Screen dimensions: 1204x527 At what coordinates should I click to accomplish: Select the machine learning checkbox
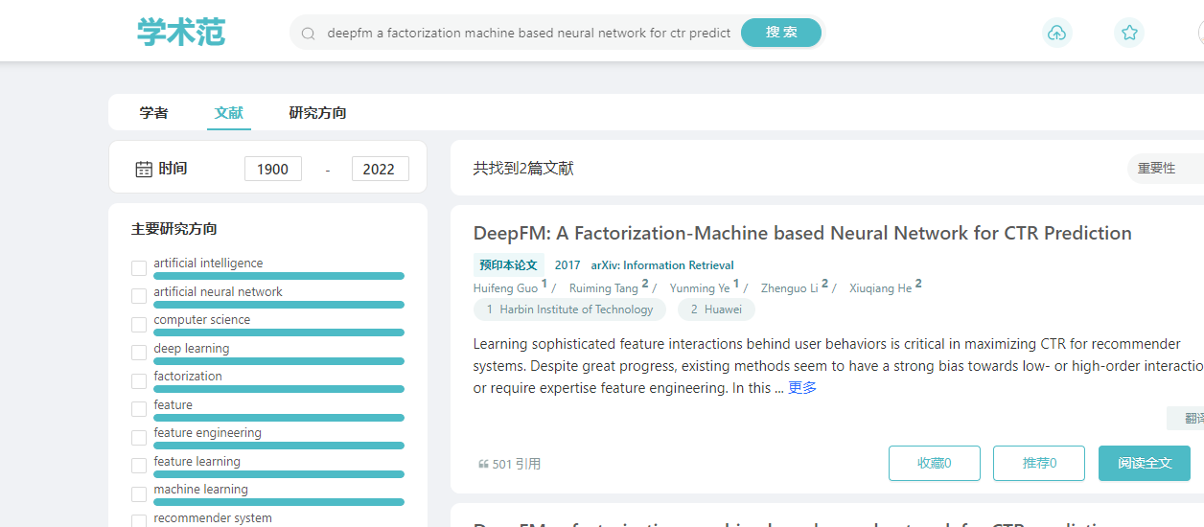[x=139, y=494]
